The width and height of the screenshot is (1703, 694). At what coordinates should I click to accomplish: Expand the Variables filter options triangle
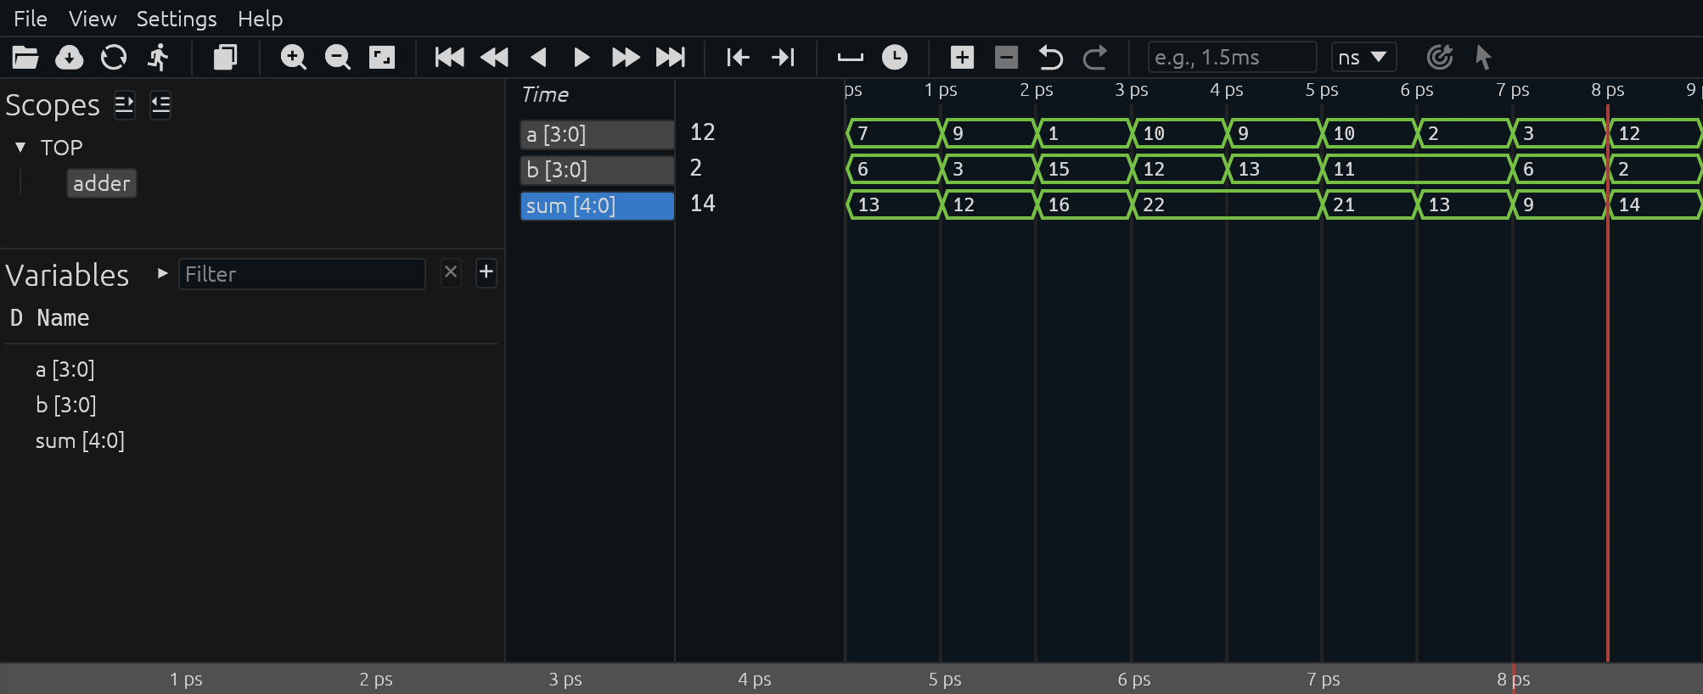(x=162, y=273)
